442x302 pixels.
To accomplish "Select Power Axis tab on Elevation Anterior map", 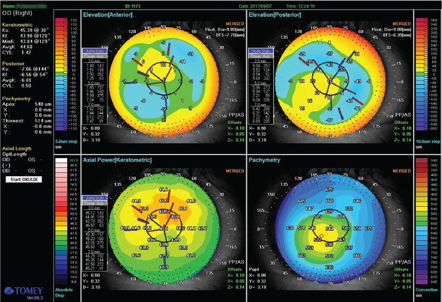I will pos(95,55).
